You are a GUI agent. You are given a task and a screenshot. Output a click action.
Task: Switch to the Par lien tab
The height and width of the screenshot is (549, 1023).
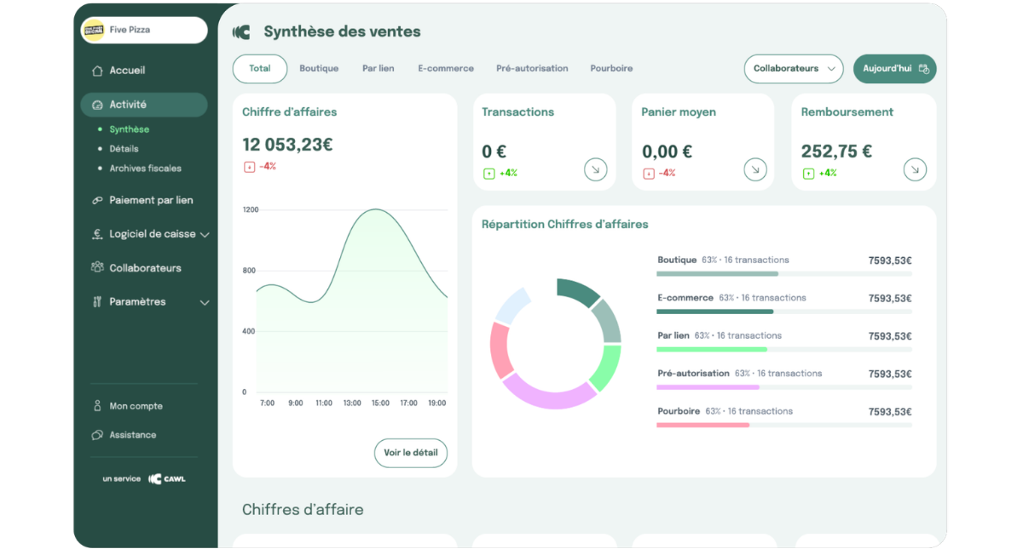(378, 69)
